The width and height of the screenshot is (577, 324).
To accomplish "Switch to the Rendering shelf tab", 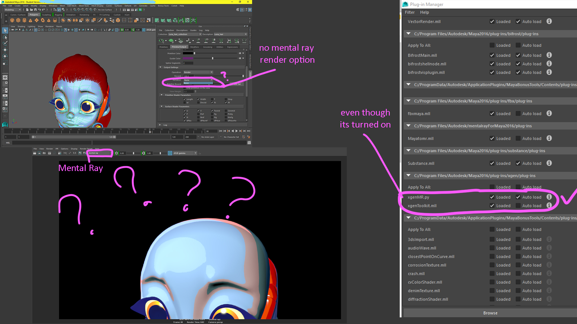I will point(84,15).
